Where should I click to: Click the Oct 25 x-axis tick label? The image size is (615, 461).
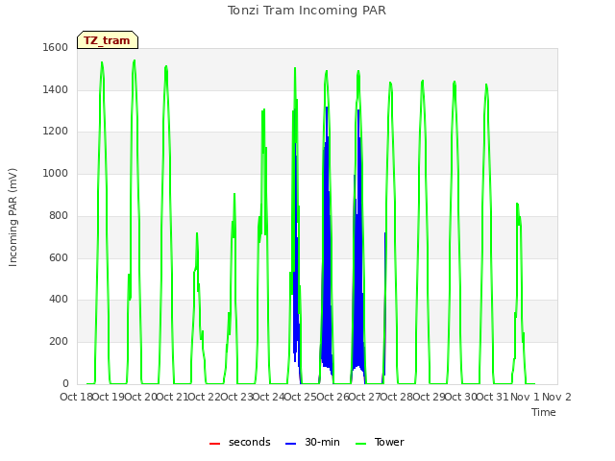coord(300,397)
